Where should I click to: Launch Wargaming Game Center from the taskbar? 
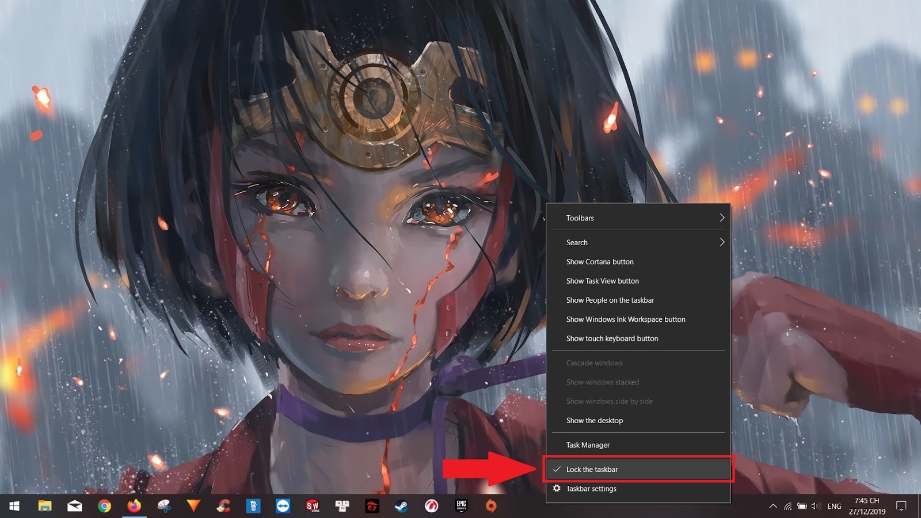(x=431, y=506)
